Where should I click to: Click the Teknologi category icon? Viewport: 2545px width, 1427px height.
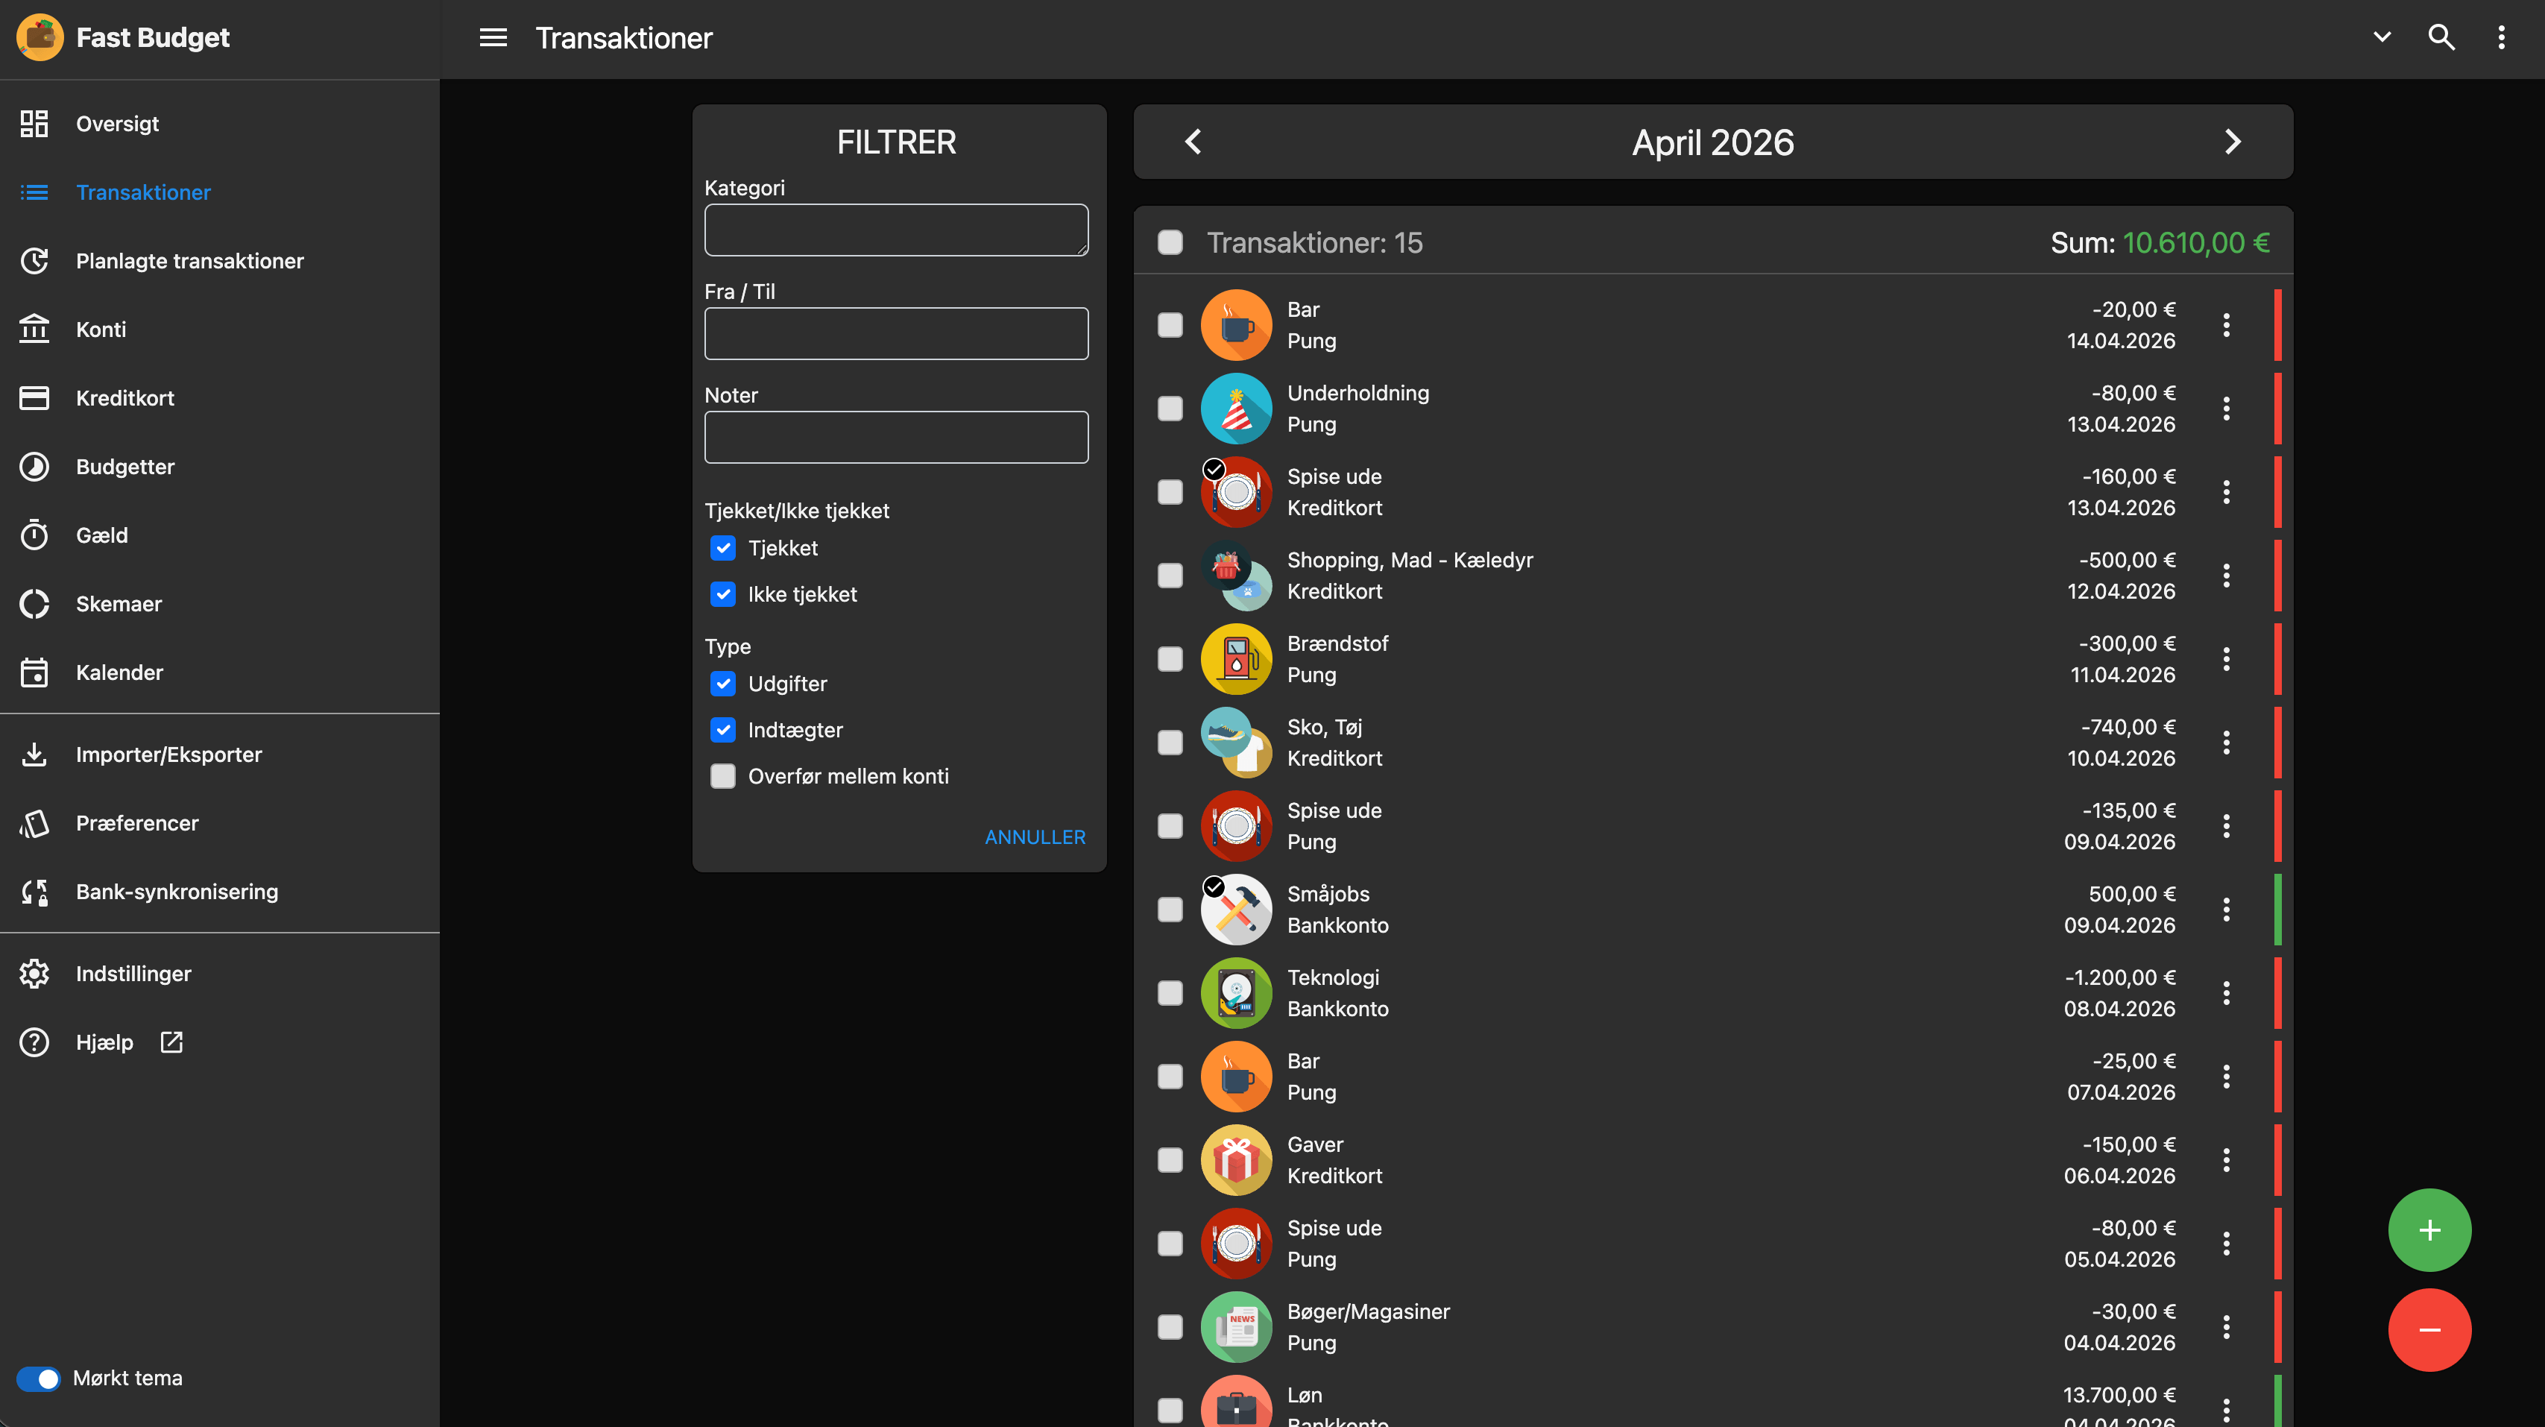tap(1235, 992)
